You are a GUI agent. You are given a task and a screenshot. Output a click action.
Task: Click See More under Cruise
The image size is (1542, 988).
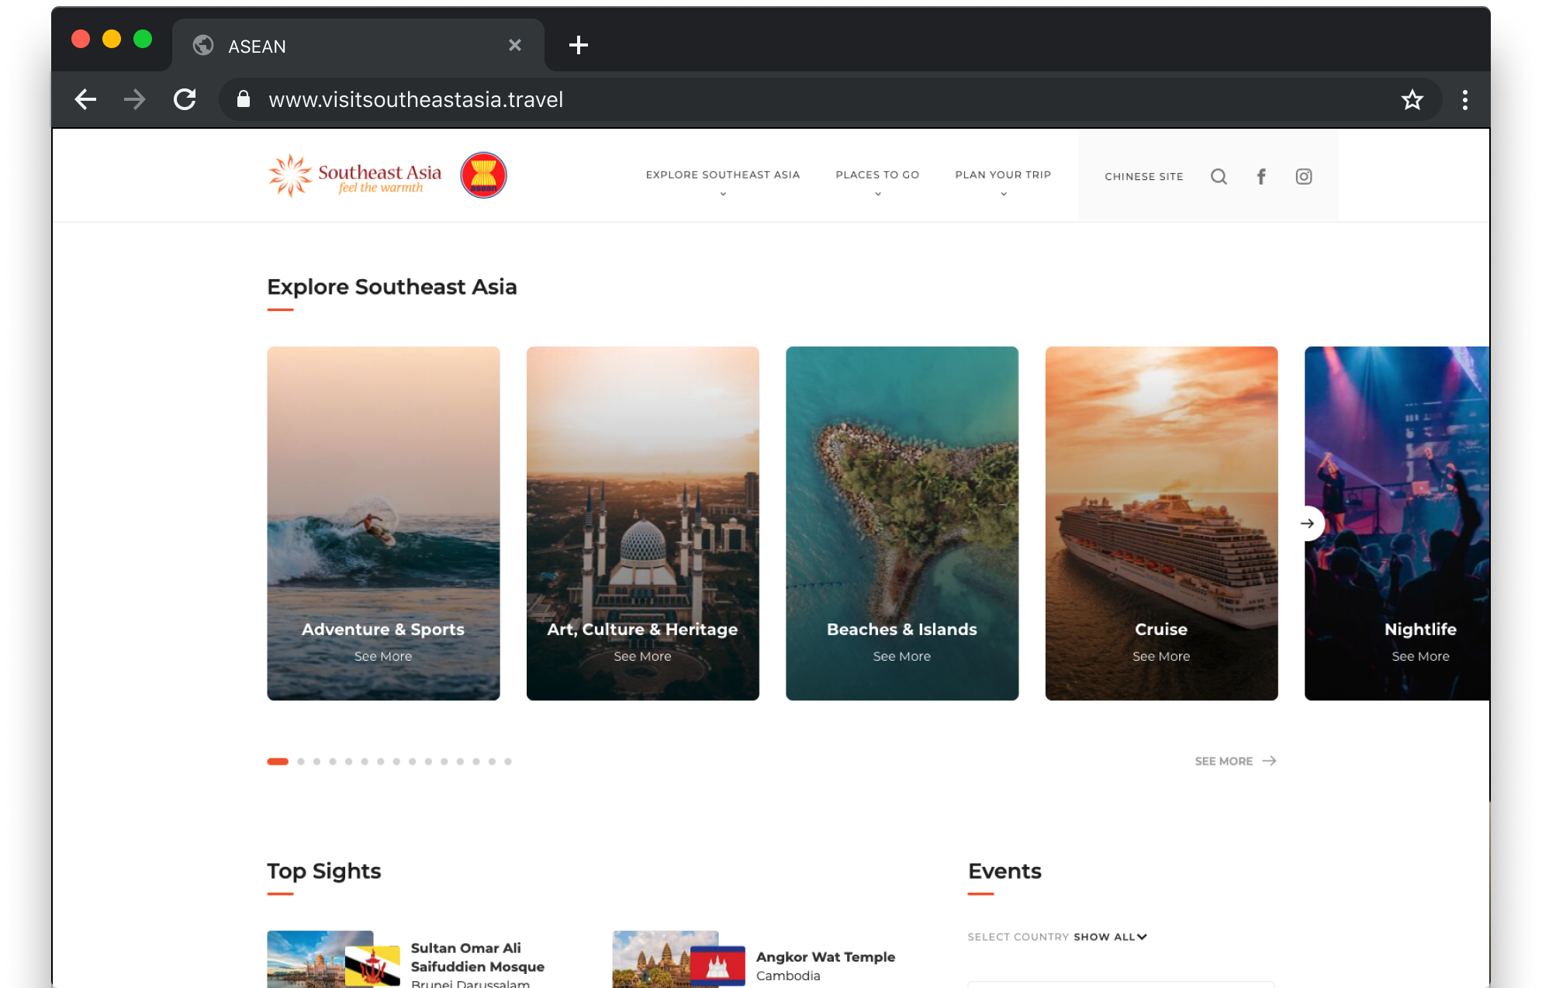pos(1161,656)
